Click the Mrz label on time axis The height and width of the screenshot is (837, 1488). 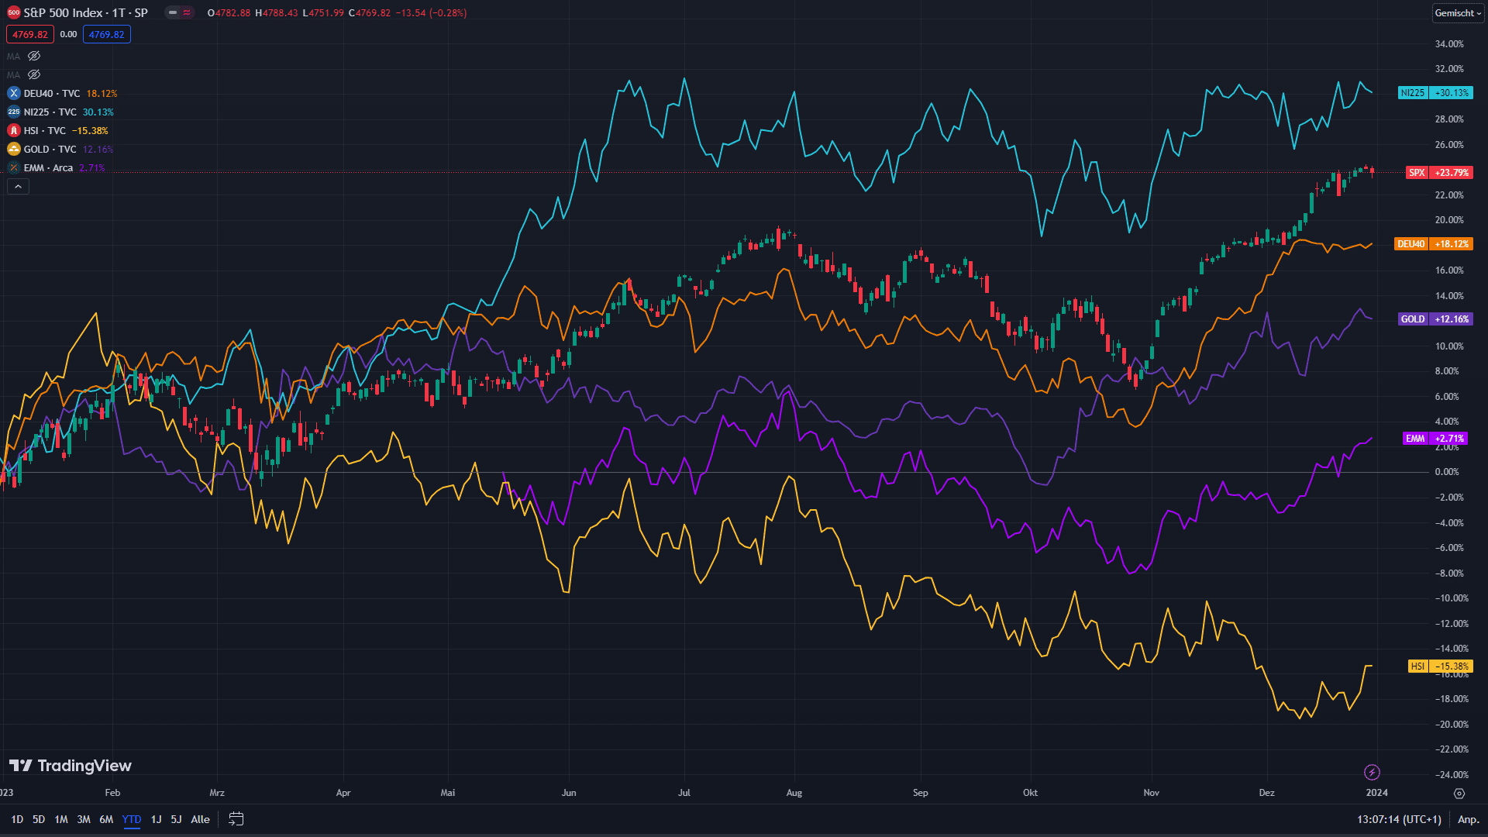tap(217, 793)
